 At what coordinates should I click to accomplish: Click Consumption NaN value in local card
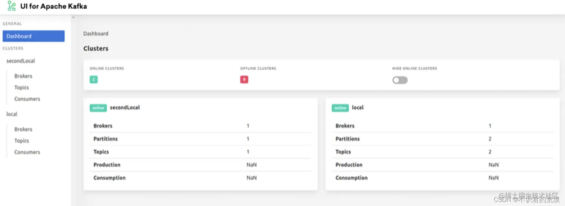click(494, 178)
